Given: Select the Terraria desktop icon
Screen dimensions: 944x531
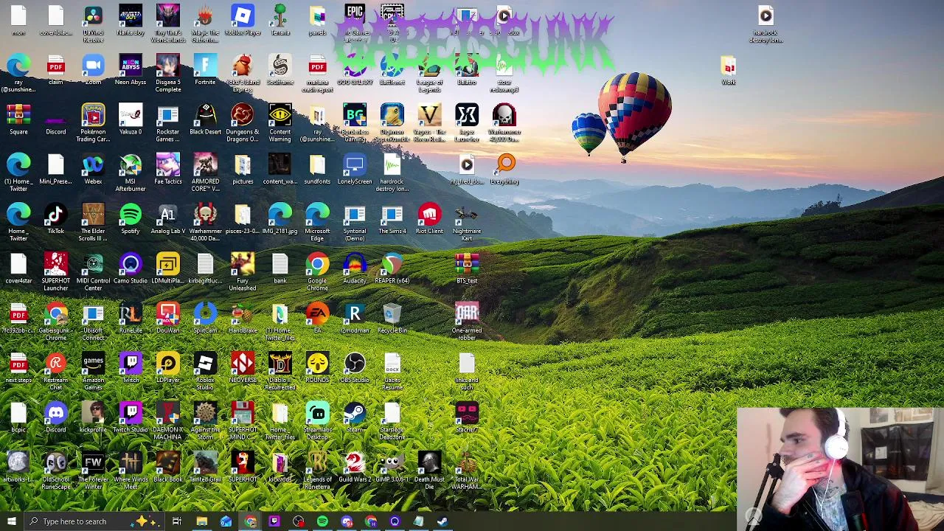Looking at the screenshot, I should (280, 20).
